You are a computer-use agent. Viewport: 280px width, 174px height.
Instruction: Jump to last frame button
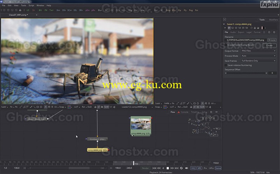[x=177, y=168]
